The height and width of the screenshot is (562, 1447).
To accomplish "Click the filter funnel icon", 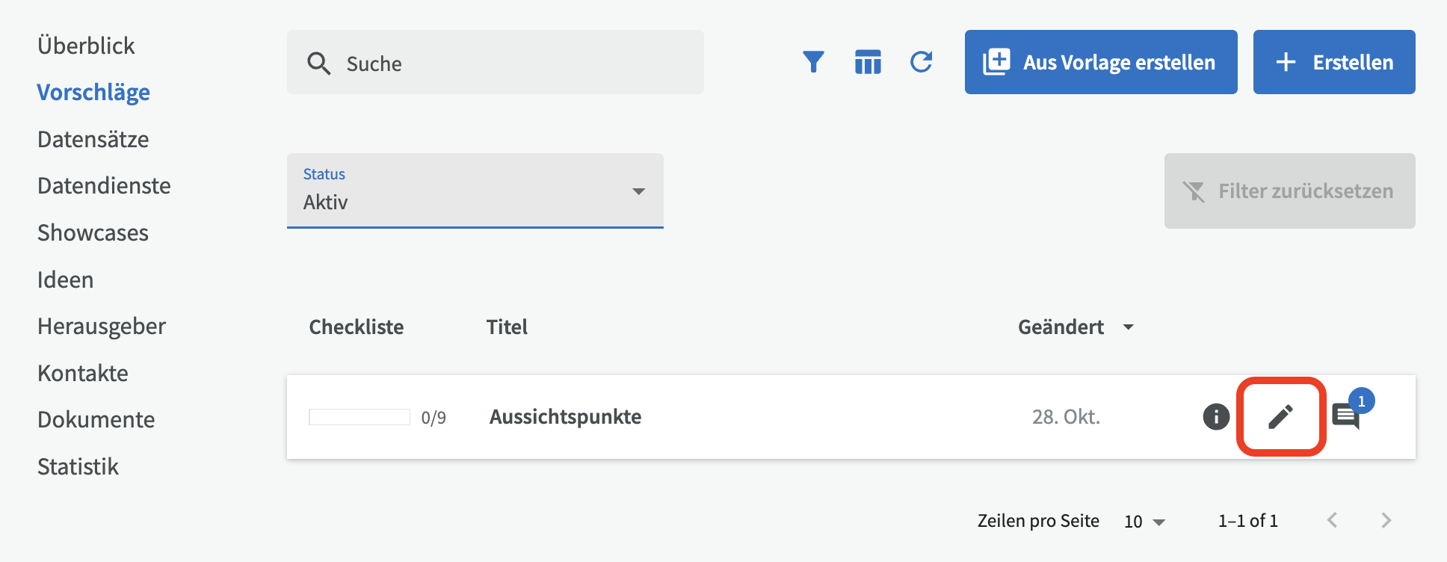I will tap(813, 62).
